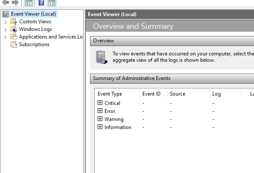Select Windows Logs in the tree
This screenshot has height=173, width=254.
[36, 29]
